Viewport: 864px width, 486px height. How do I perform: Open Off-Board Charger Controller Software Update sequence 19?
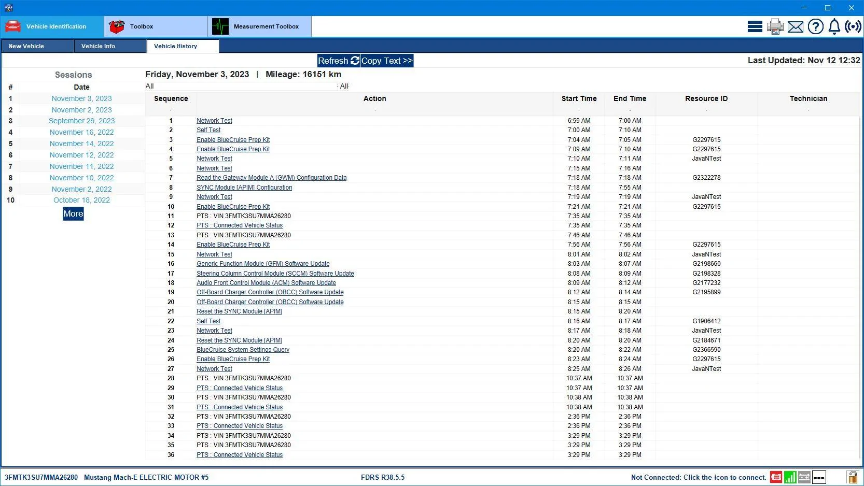270,292
